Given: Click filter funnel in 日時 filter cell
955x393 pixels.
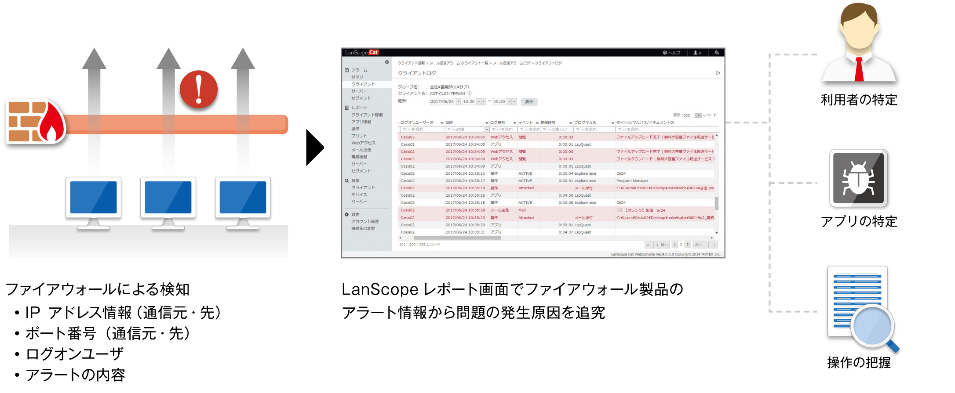Looking at the screenshot, I should pyautogui.click(x=449, y=130).
